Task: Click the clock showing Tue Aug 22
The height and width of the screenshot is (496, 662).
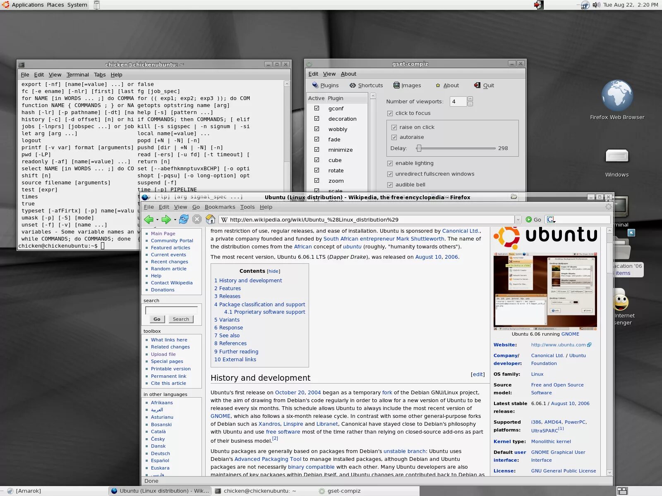Action: click(630, 5)
